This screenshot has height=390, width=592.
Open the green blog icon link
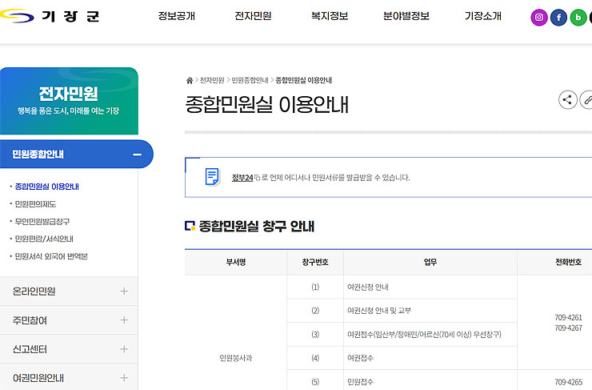tap(578, 18)
